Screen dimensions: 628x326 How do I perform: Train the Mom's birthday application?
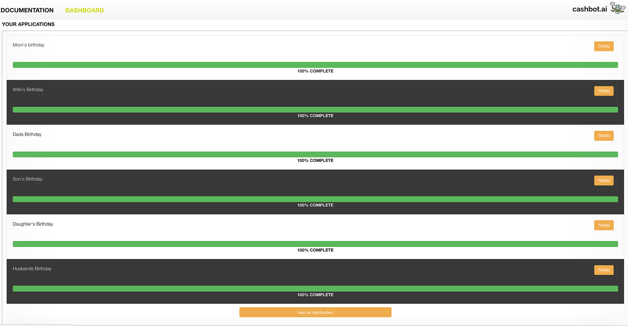click(604, 46)
